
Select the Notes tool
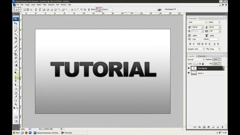point(16,93)
